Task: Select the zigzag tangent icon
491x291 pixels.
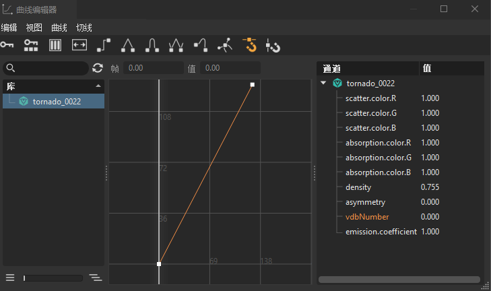Action: [176, 45]
